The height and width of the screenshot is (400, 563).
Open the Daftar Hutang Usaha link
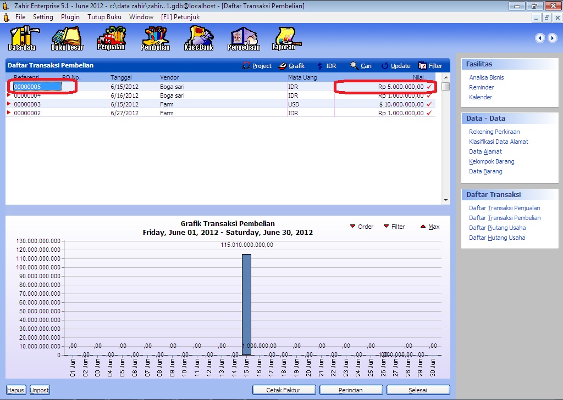pos(497,238)
